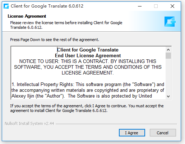Click the bold 'Client for Google Translate' license heading

click(88, 50)
